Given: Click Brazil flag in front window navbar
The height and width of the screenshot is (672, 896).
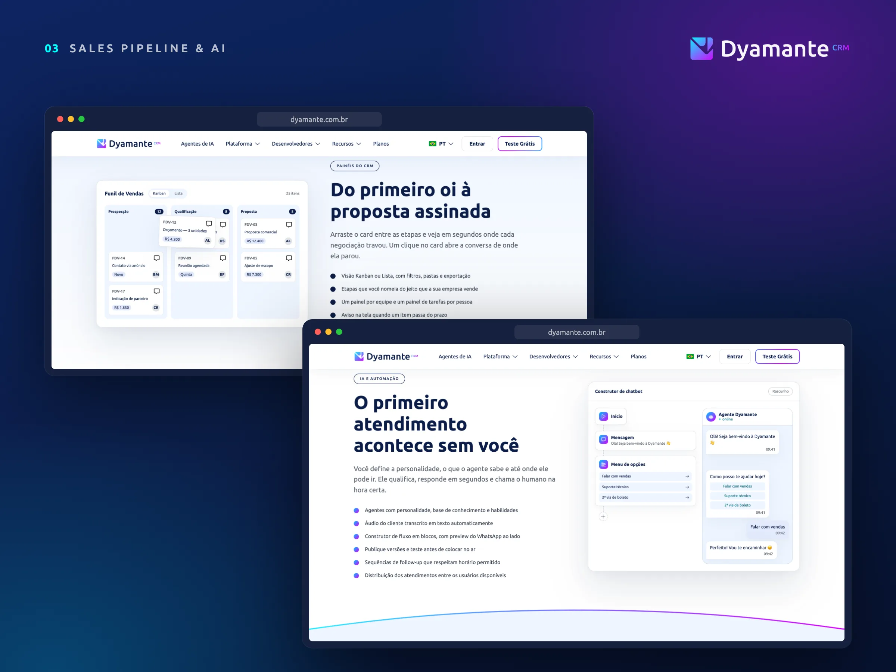Looking at the screenshot, I should [690, 357].
